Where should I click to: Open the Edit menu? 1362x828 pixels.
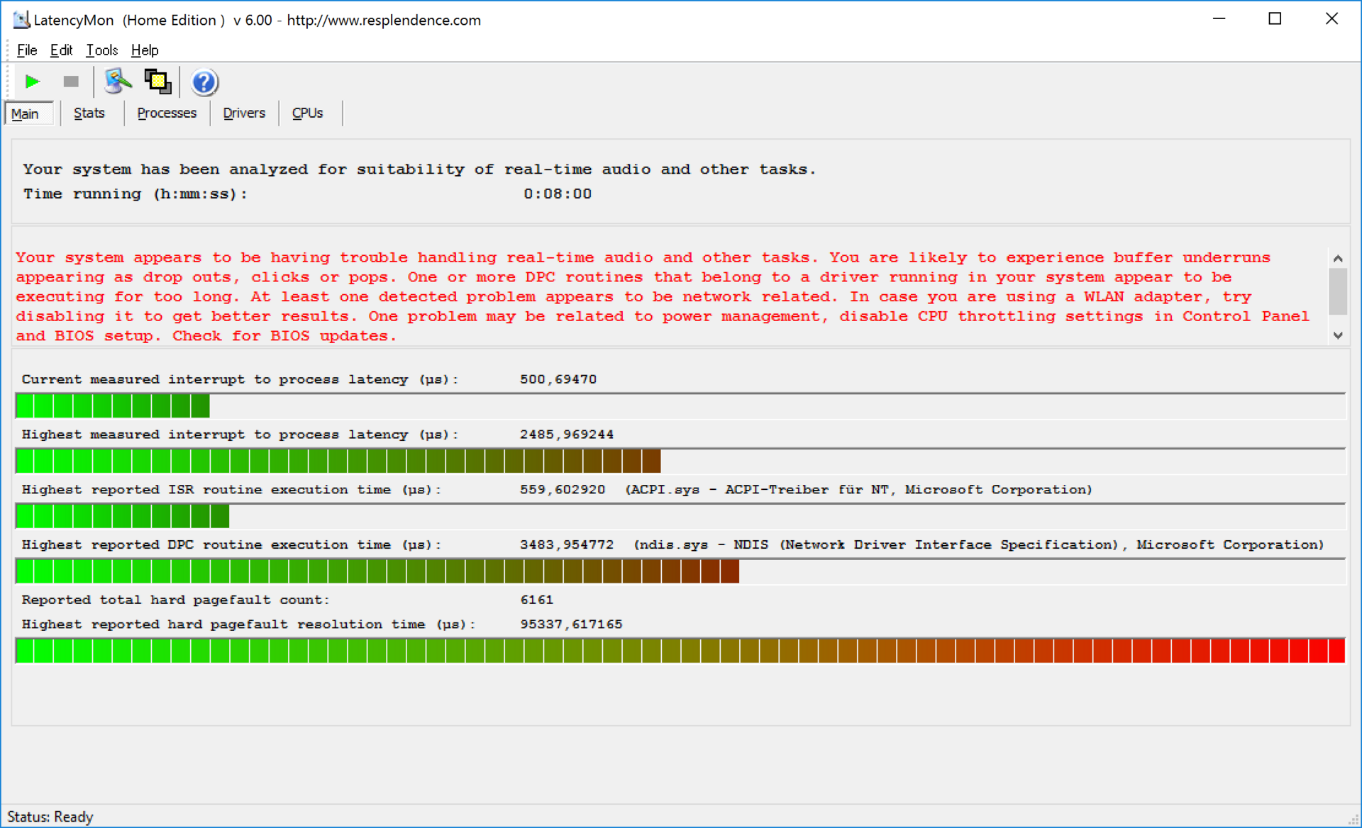[x=61, y=50]
